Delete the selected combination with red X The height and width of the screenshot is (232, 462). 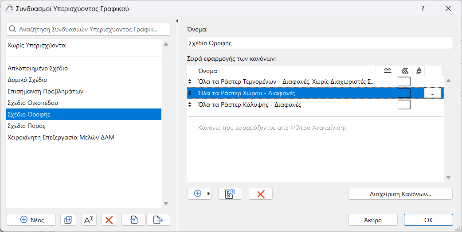(109, 220)
